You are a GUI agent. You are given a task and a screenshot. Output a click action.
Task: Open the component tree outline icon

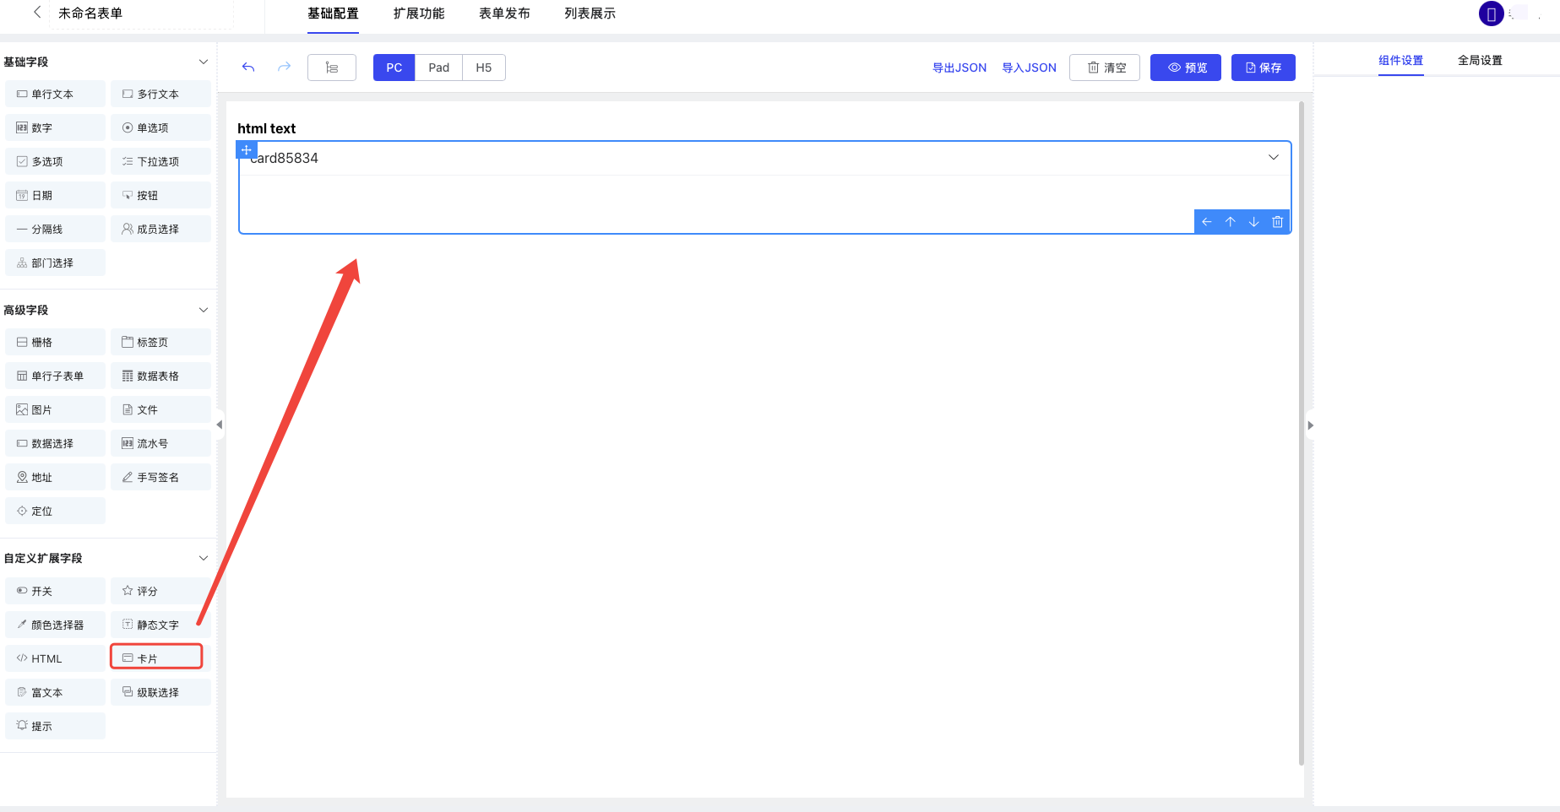point(332,68)
